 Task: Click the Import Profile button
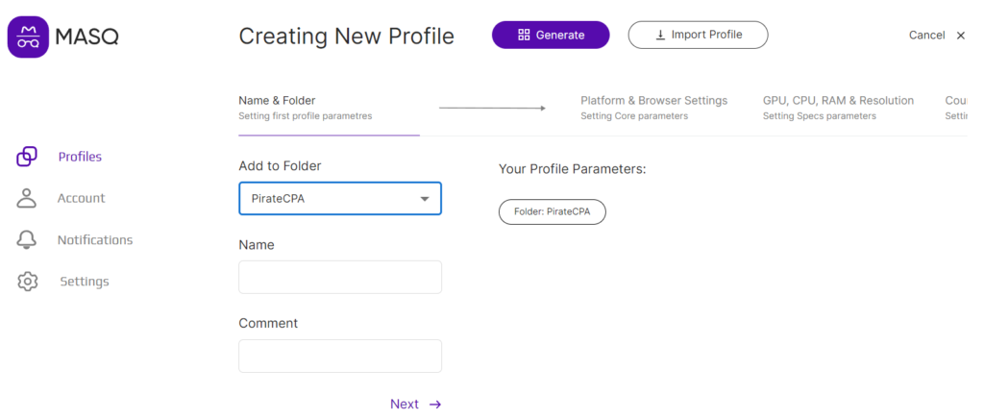pos(698,36)
